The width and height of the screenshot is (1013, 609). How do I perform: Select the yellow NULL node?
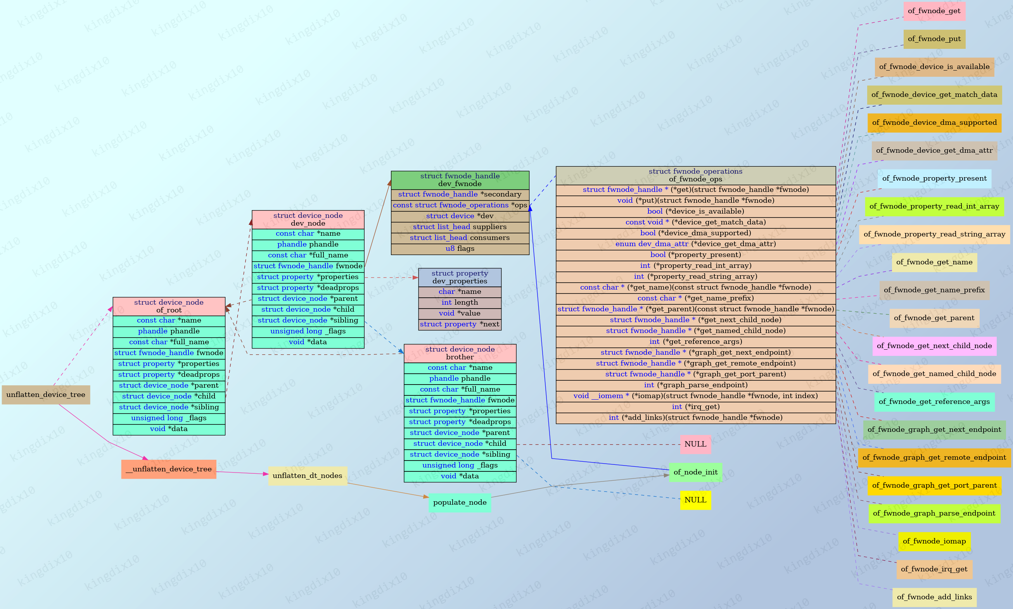696,500
